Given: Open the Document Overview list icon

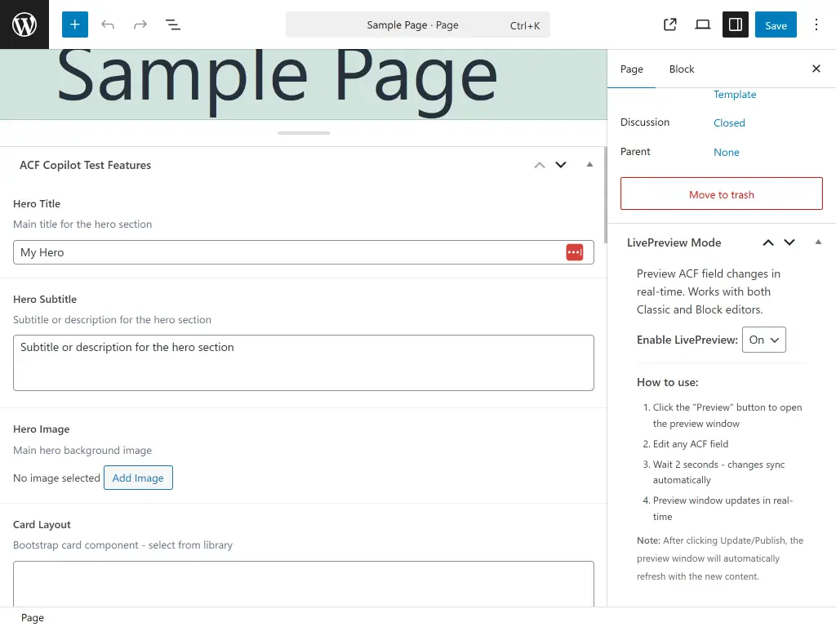Looking at the screenshot, I should click(x=173, y=24).
